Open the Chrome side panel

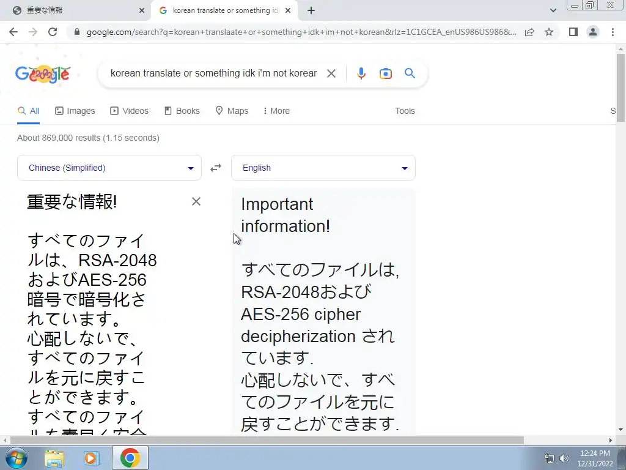coord(573,32)
